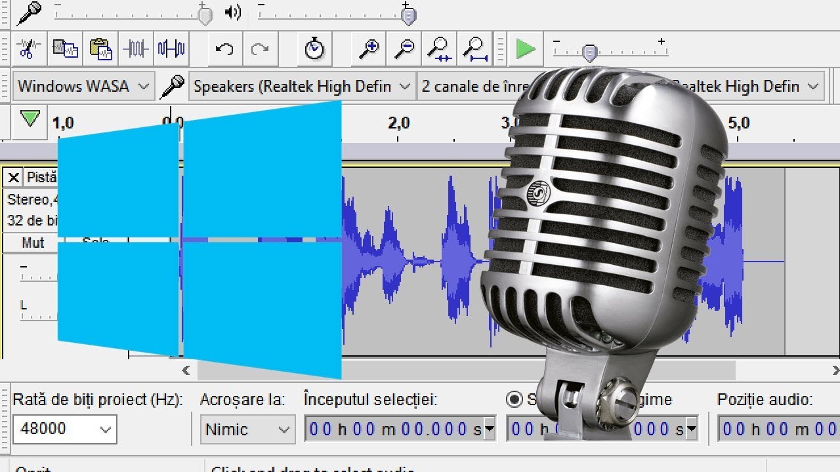Click the 5,0 mark on timeline ruler

click(x=738, y=123)
